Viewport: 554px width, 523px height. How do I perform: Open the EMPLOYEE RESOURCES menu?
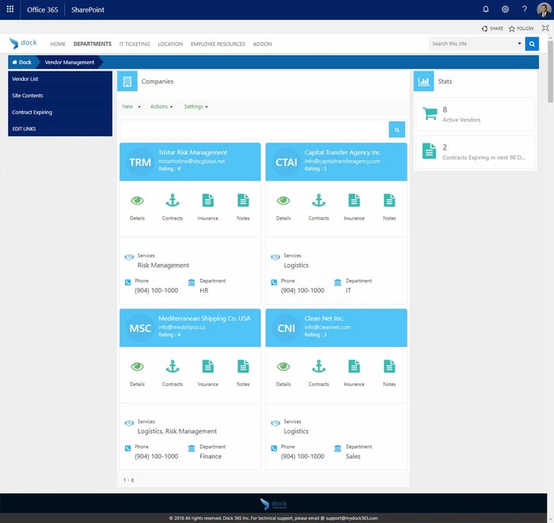tap(218, 44)
